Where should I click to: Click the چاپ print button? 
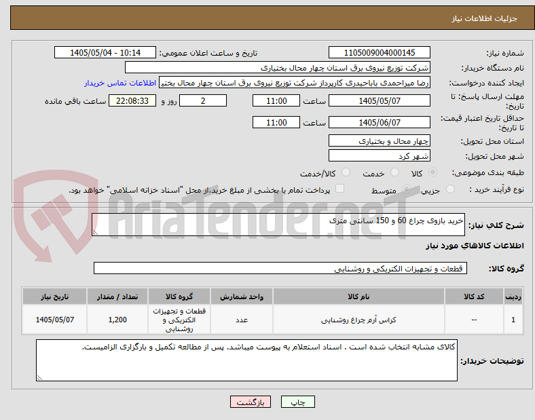tap(297, 402)
